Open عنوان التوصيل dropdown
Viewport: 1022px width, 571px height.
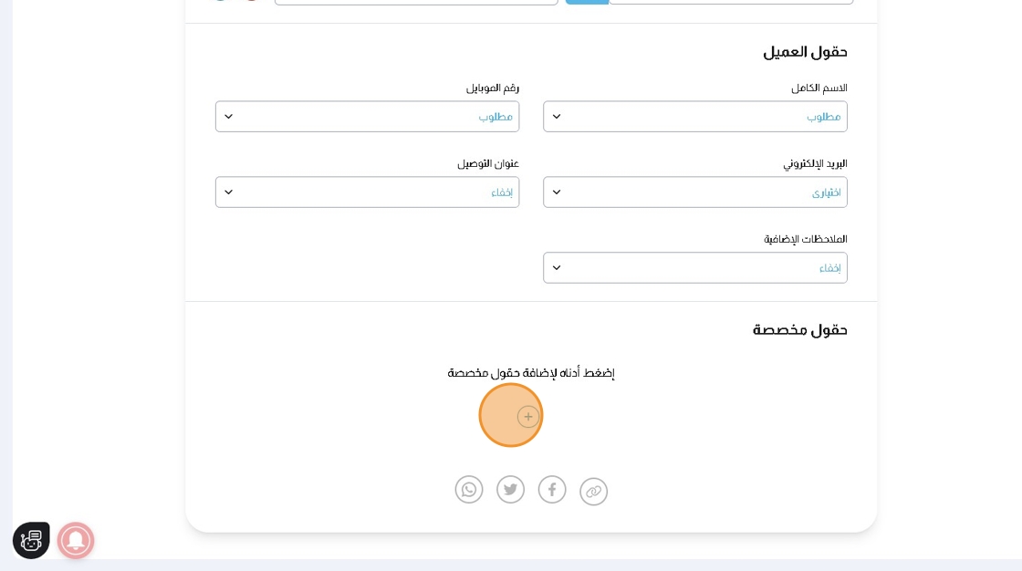tap(367, 192)
